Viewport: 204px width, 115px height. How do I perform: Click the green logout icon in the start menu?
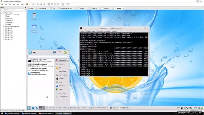click(65, 52)
